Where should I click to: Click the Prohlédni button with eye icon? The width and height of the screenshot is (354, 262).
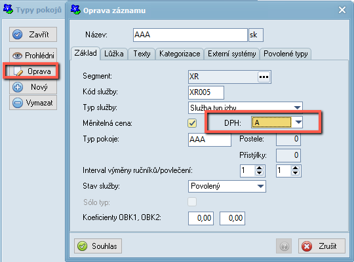pyautogui.click(x=33, y=55)
